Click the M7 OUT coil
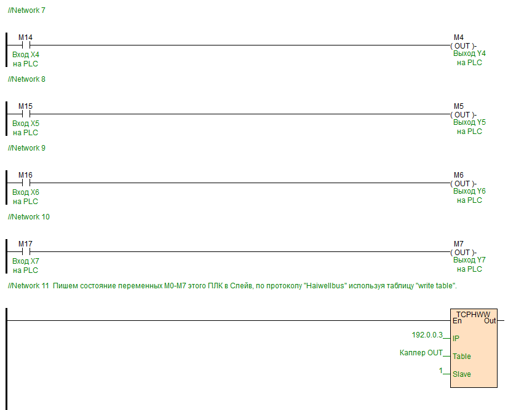Screen dimensions: 508x410 pyautogui.click(x=463, y=253)
